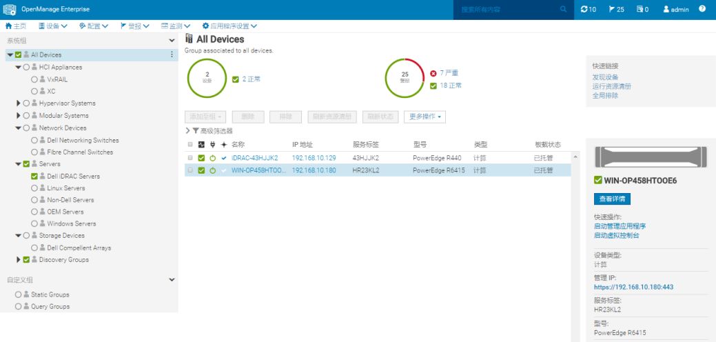Toggle the select-all checkbox in table header
This screenshot has width=716, height=342.
click(x=190, y=145)
